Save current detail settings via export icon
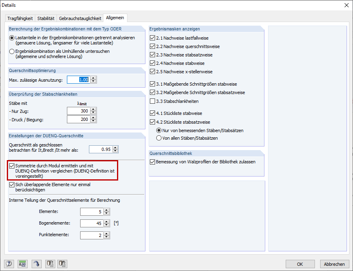Image resolution: width=353 pixels, height=271 pixels. tap(50, 264)
